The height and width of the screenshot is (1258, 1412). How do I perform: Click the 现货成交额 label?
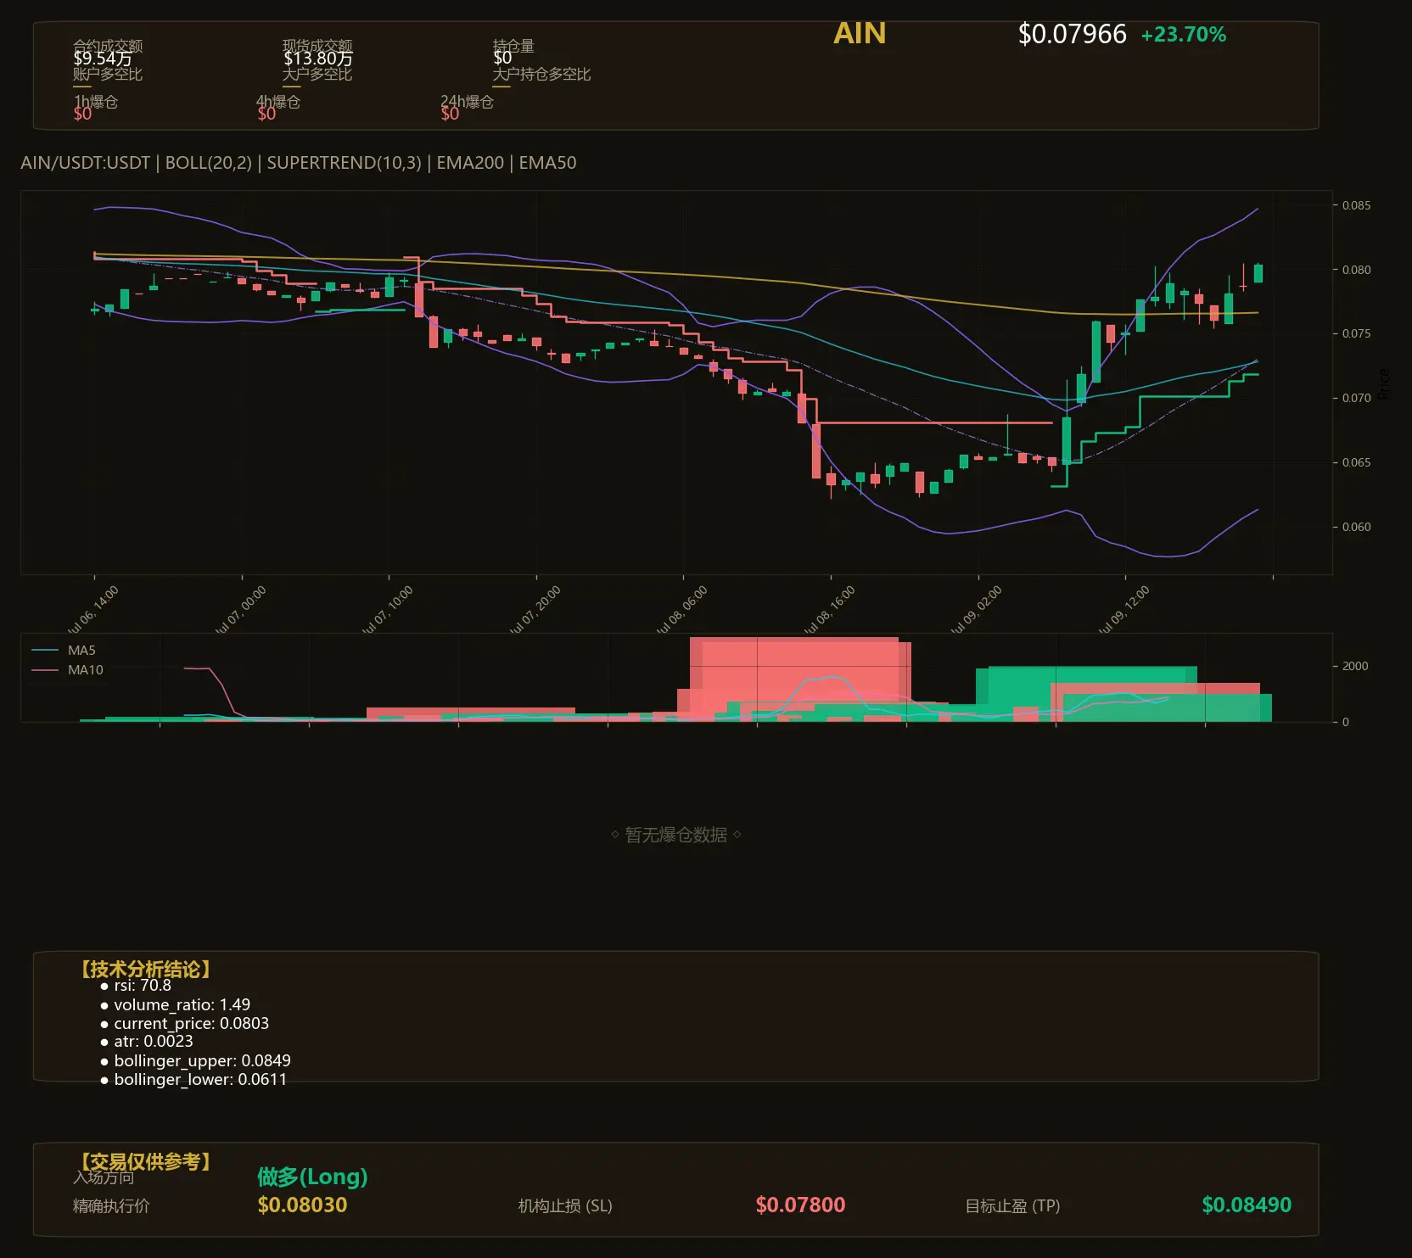point(317,45)
